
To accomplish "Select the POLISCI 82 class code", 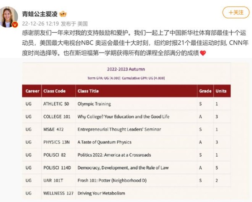I will click(55, 155).
